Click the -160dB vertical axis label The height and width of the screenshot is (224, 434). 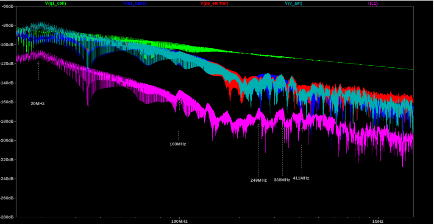7,102
